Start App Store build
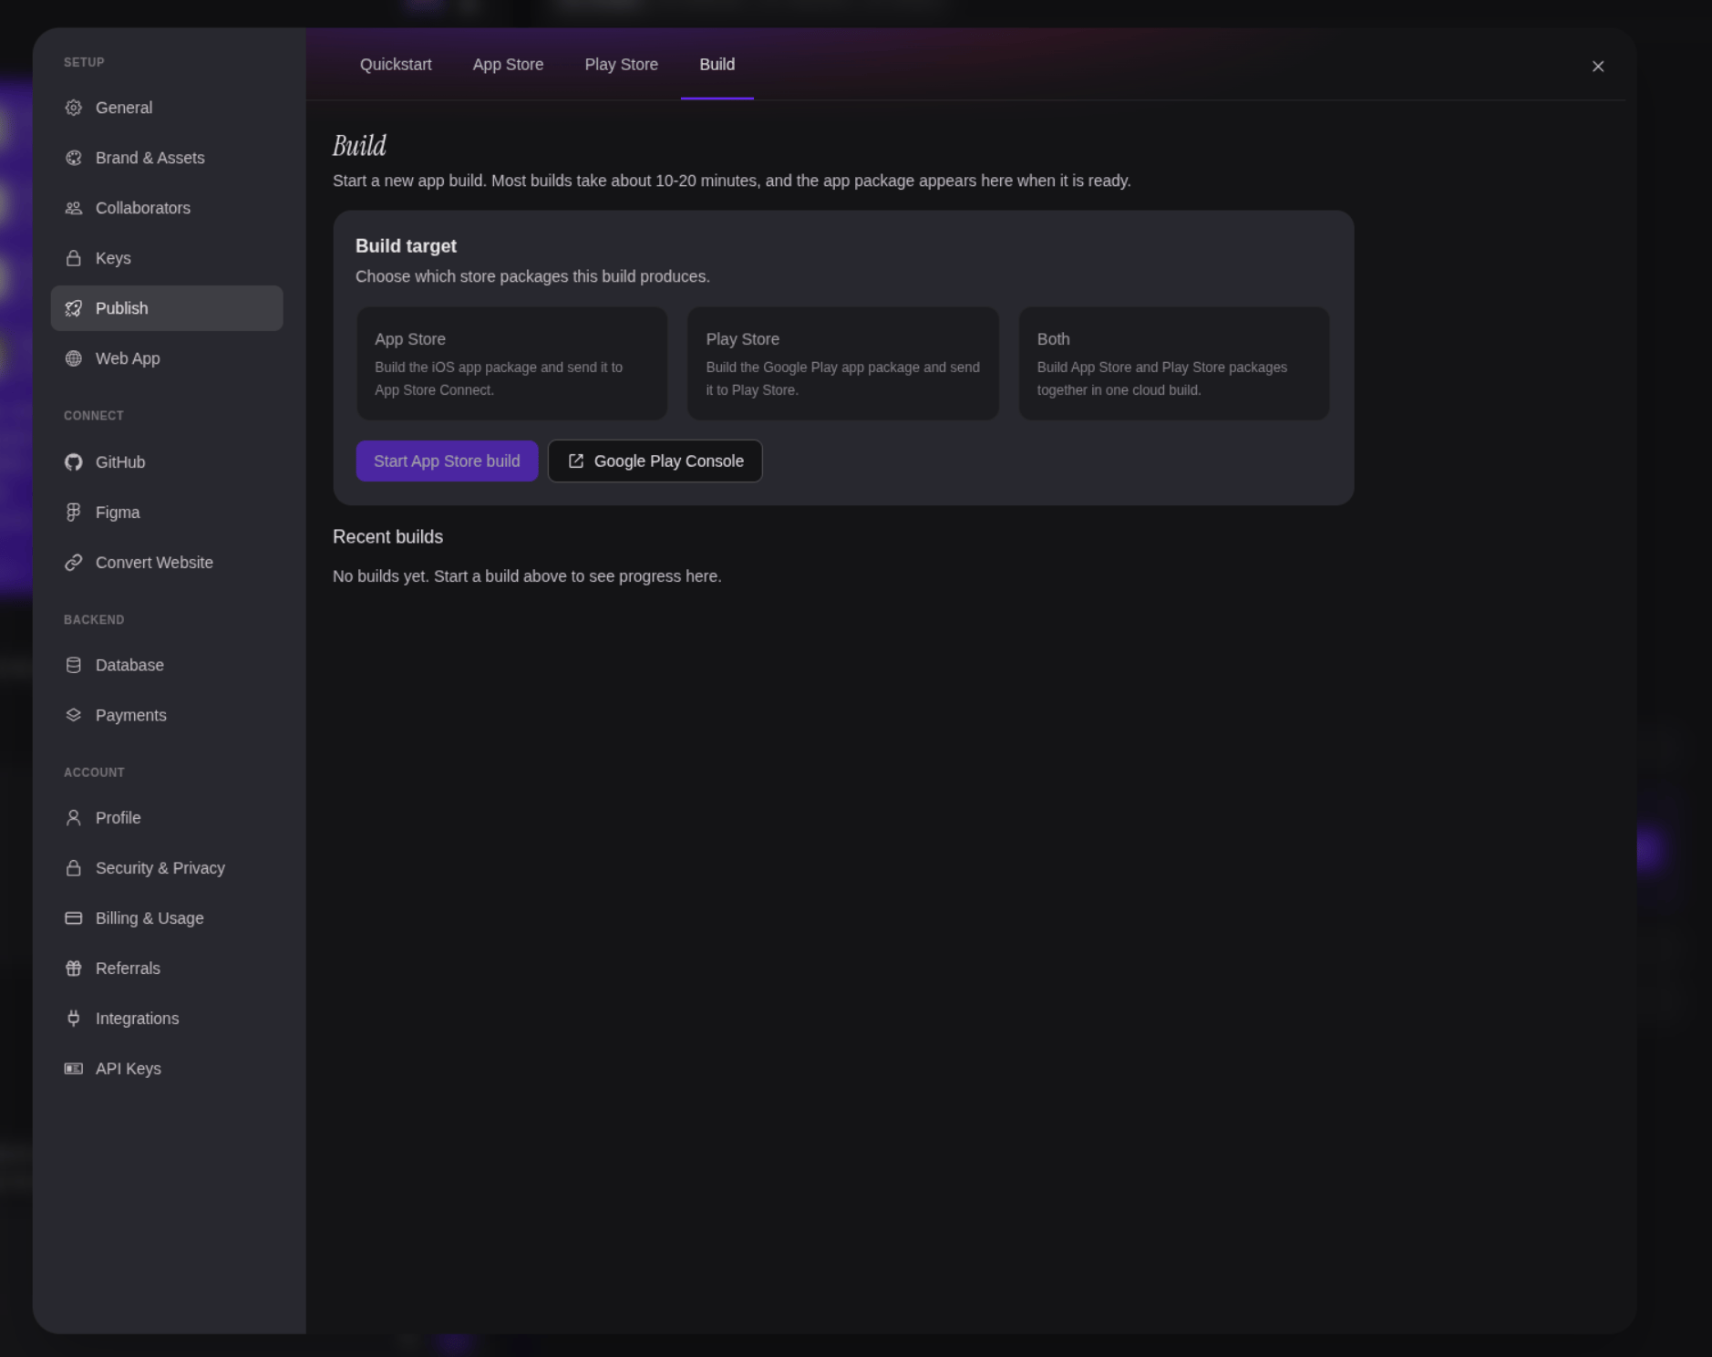 tap(447, 461)
